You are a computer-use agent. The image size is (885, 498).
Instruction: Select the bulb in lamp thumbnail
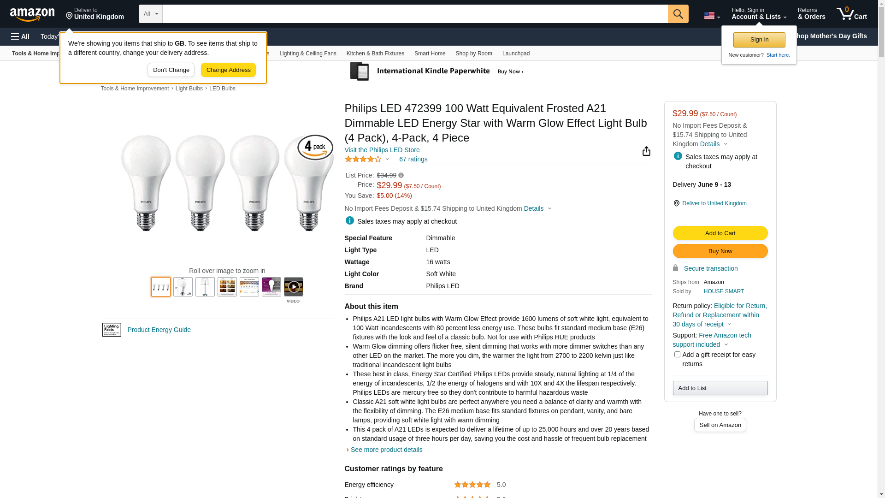coord(205,287)
